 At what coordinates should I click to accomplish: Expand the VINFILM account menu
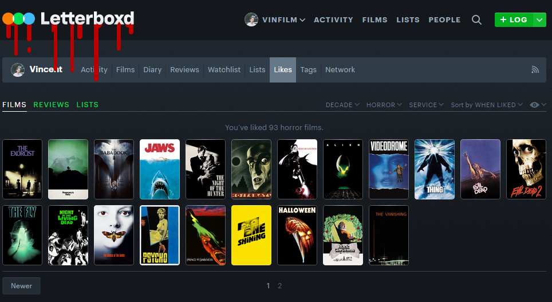coord(284,19)
